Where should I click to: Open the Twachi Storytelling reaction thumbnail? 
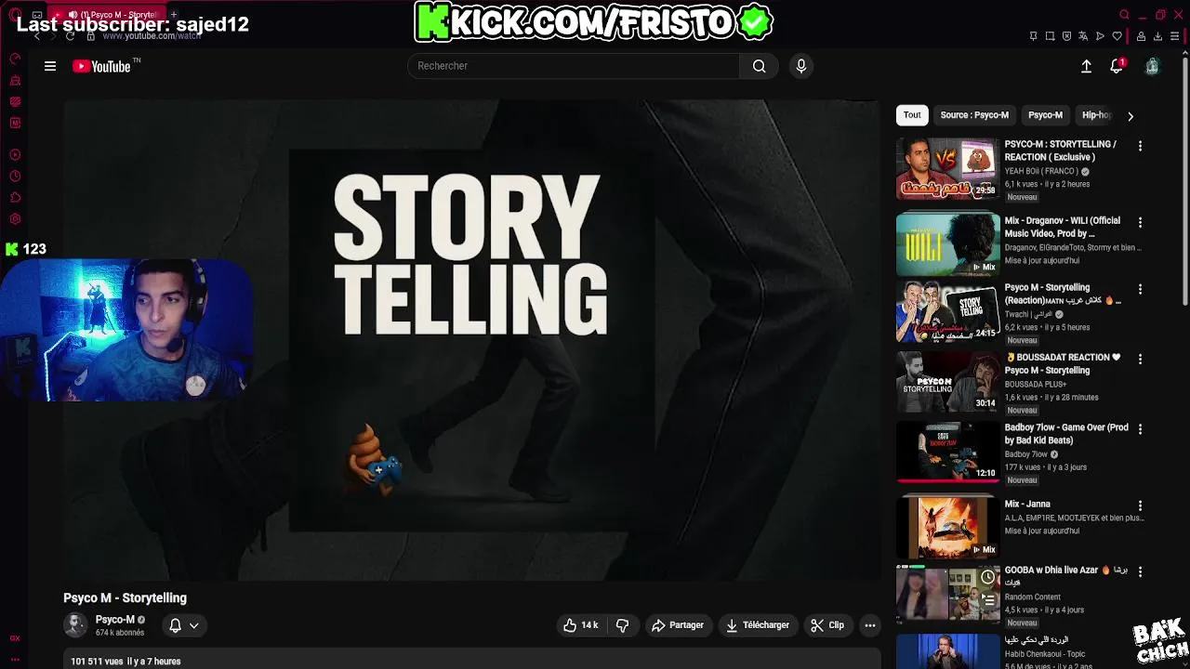948,311
